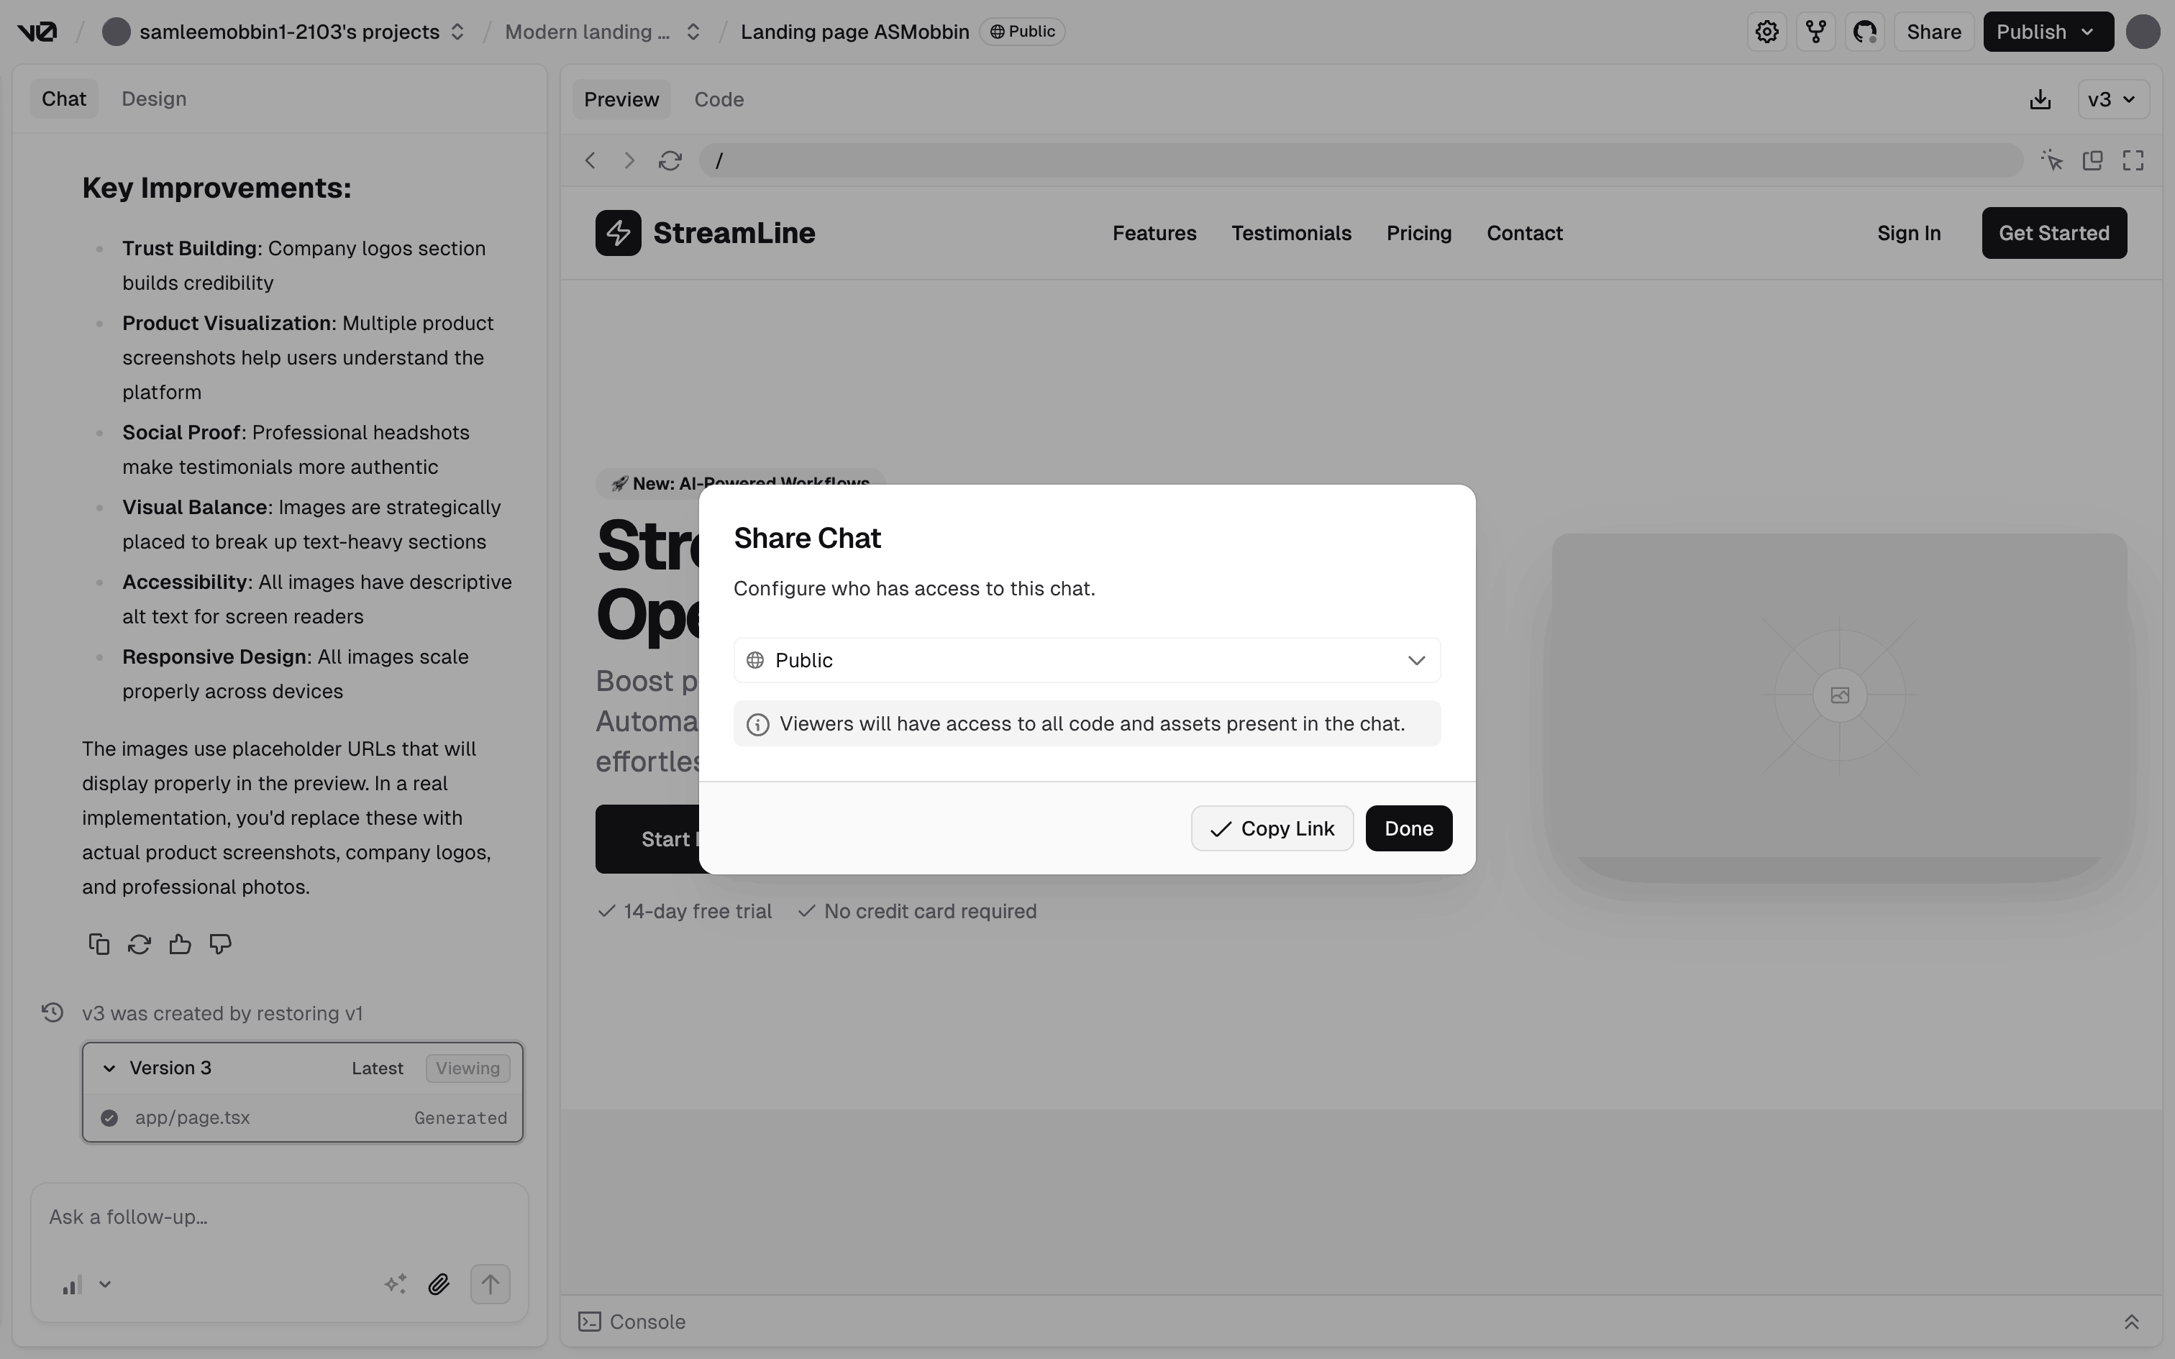2175x1359 pixels.
Task: Open the fork icon in top bar
Action: pyautogui.click(x=1815, y=32)
